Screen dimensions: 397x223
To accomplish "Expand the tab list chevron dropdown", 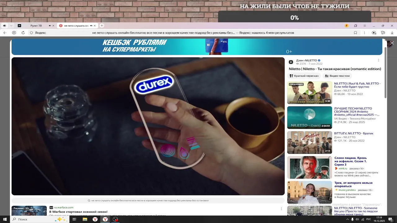I will (x=11, y=26).
